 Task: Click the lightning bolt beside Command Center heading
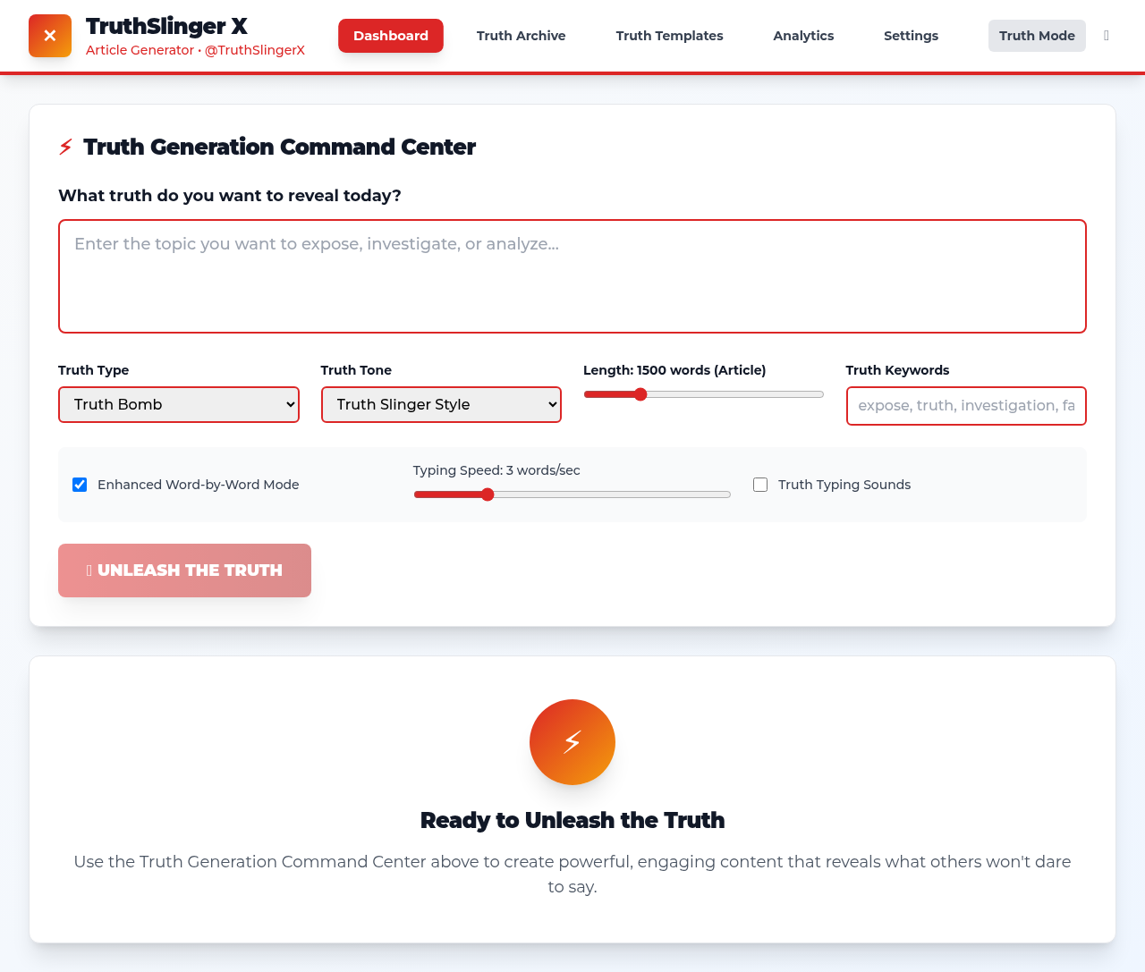tap(64, 145)
